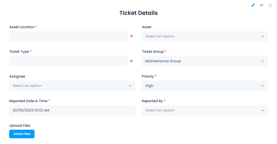This screenshot has height=144, width=277.
Task: Click the Reported Date & Time field
Action: pyautogui.click(x=72, y=110)
